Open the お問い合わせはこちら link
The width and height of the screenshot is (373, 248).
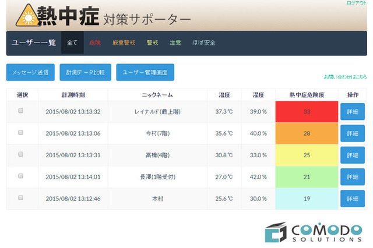point(346,77)
